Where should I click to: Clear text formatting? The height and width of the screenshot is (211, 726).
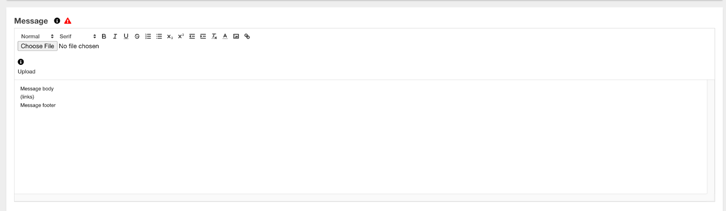coord(214,36)
